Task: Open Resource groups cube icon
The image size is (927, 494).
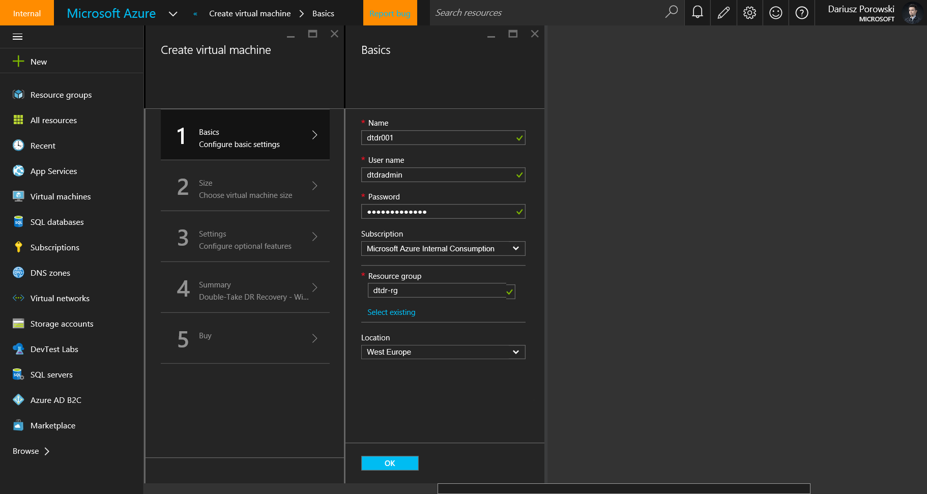Action: click(x=18, y=95)
